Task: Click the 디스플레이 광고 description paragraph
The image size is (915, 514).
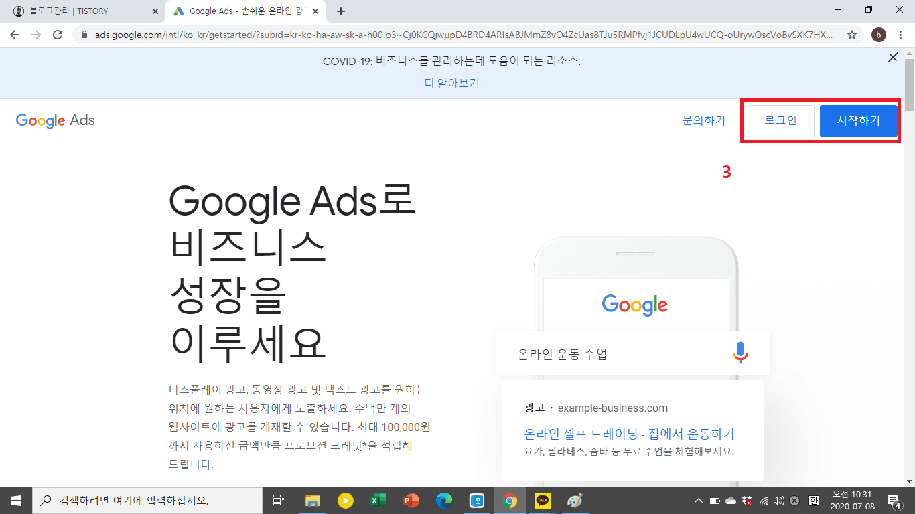Action: pyautogui.click(x=299, y=426)
